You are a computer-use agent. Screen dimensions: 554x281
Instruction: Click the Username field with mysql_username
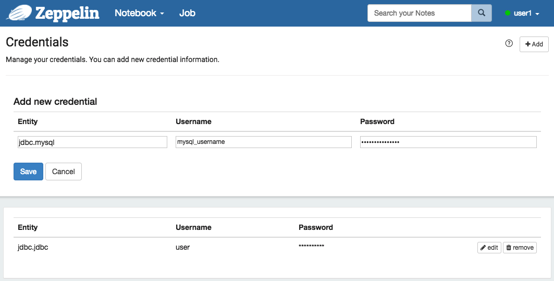tap(264, 142)
